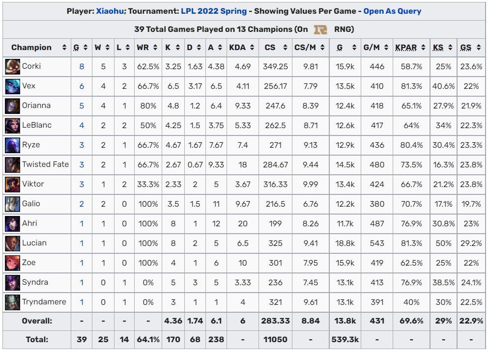Open Vex's 6 games link

tap(82, 86)
